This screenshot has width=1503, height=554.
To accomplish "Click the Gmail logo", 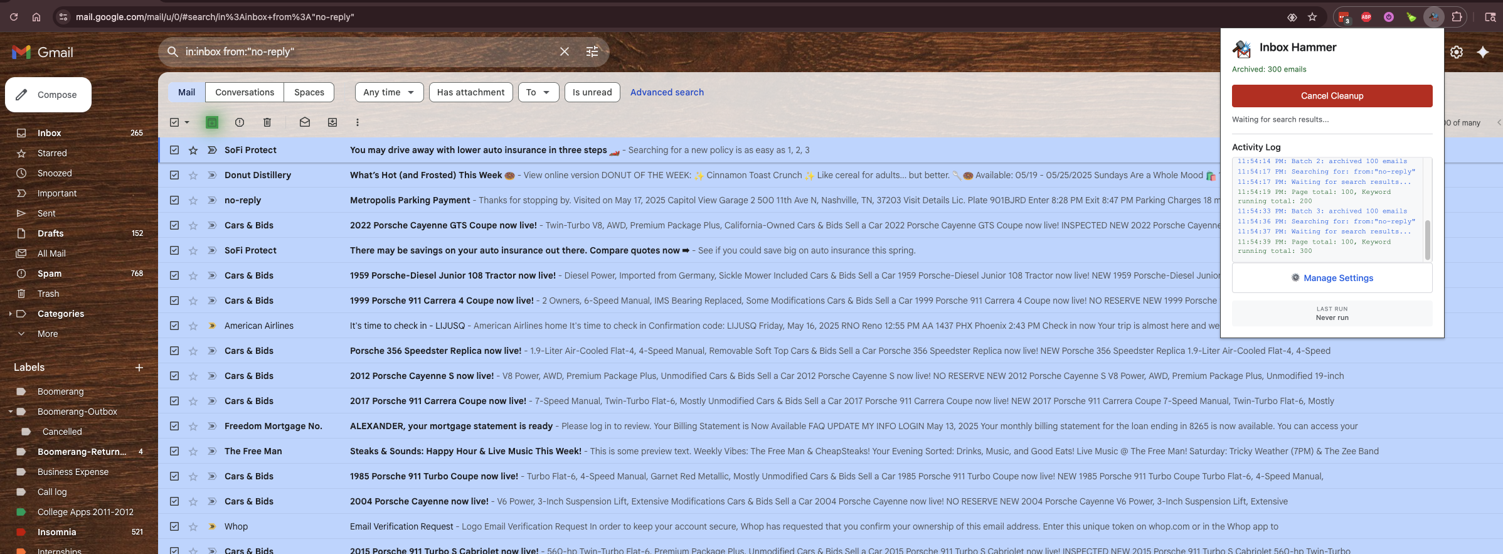I will click(43, 52).
